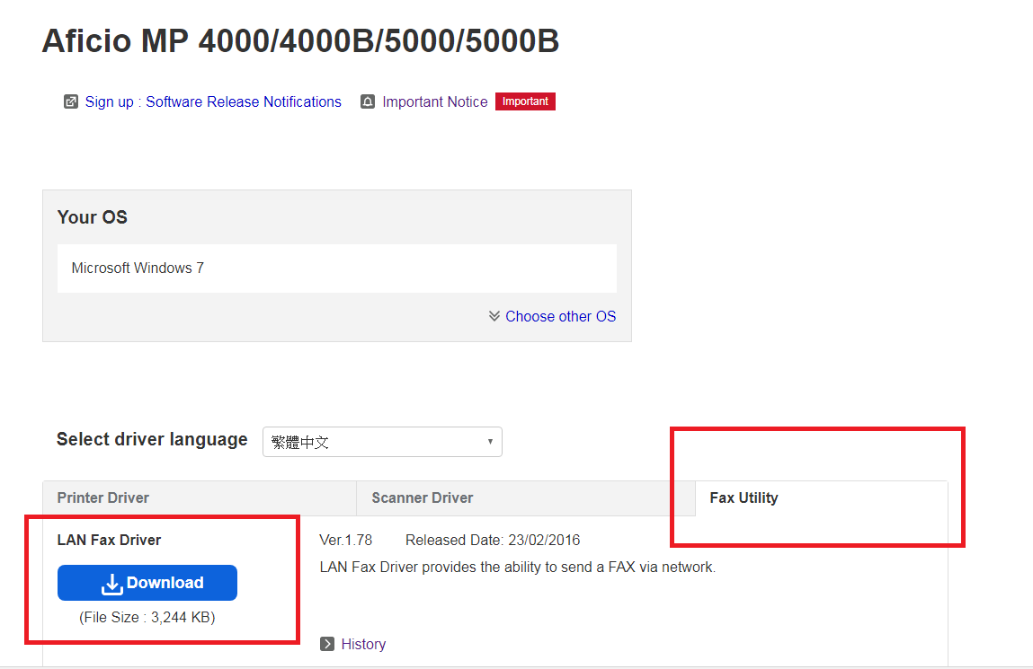Download the LAN Fax Driver
This screenshot has width=1033, height=669.
click(147, 583)
